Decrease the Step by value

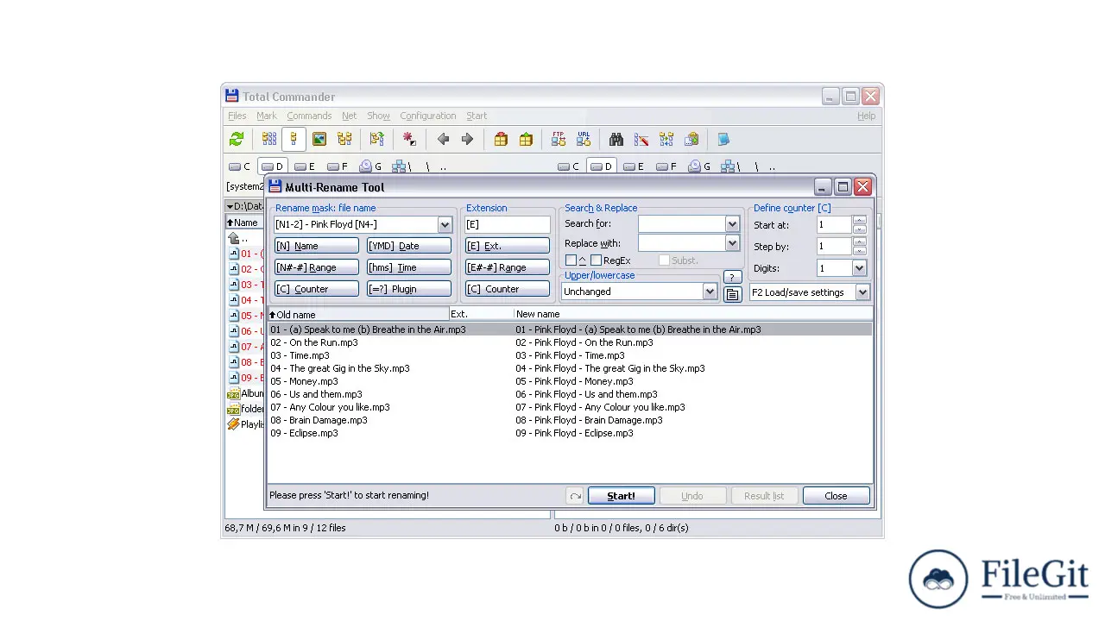[859, 251]
